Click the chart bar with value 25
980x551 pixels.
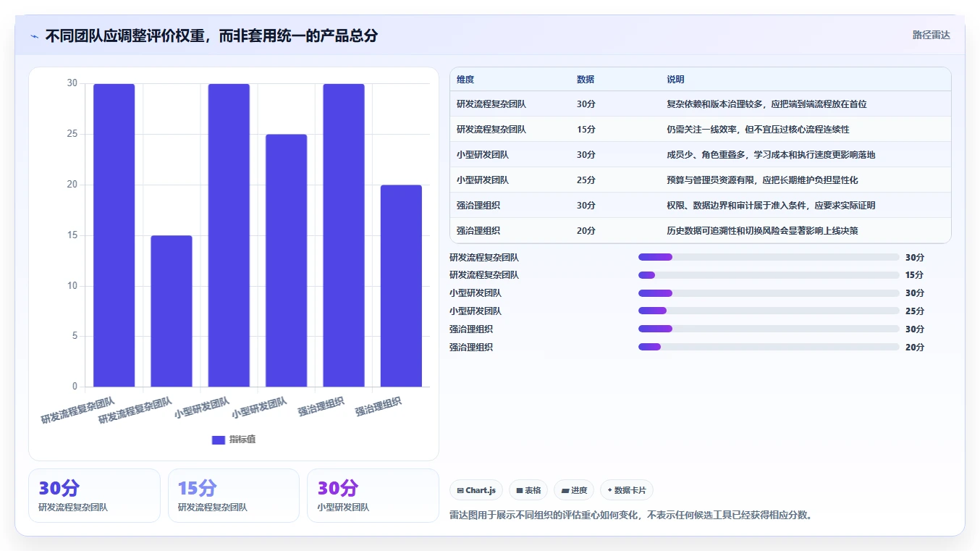pos(286,261)
